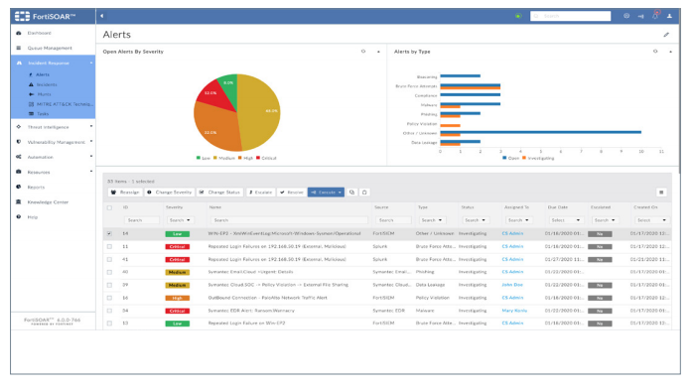Image resolution: width=693 pixels, height=392 pixels.
Task: Click the Change Severity button
Action: (x=169, y=193)
